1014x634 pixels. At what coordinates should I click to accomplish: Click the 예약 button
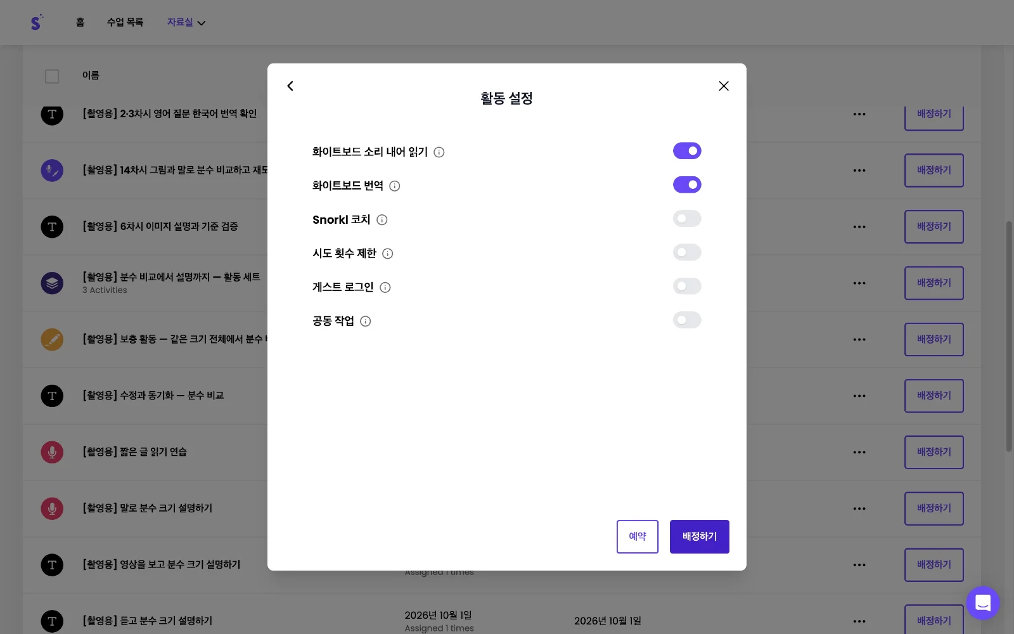pyautogui.click(x=638, y=536)
